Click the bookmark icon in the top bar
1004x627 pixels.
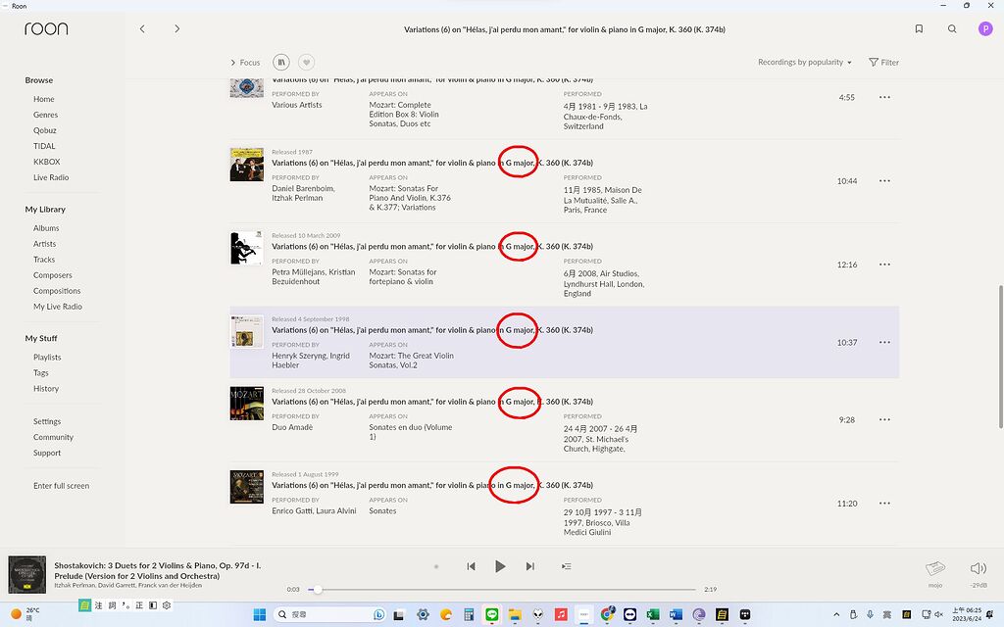(x=919, y=29)
